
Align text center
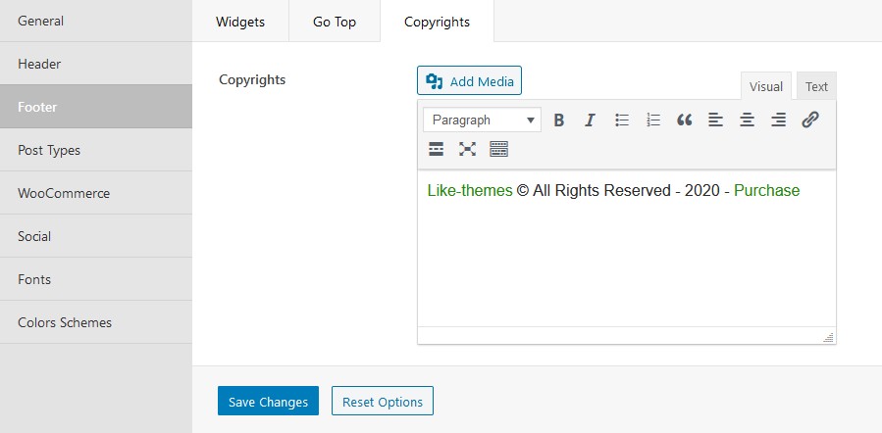pos(747,120)
